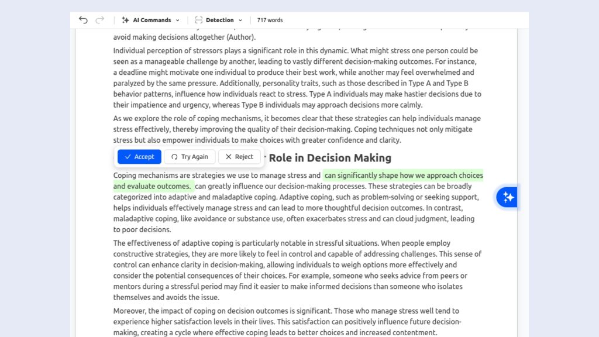Click the scan frame icon beside Detection

click(198, 20)
